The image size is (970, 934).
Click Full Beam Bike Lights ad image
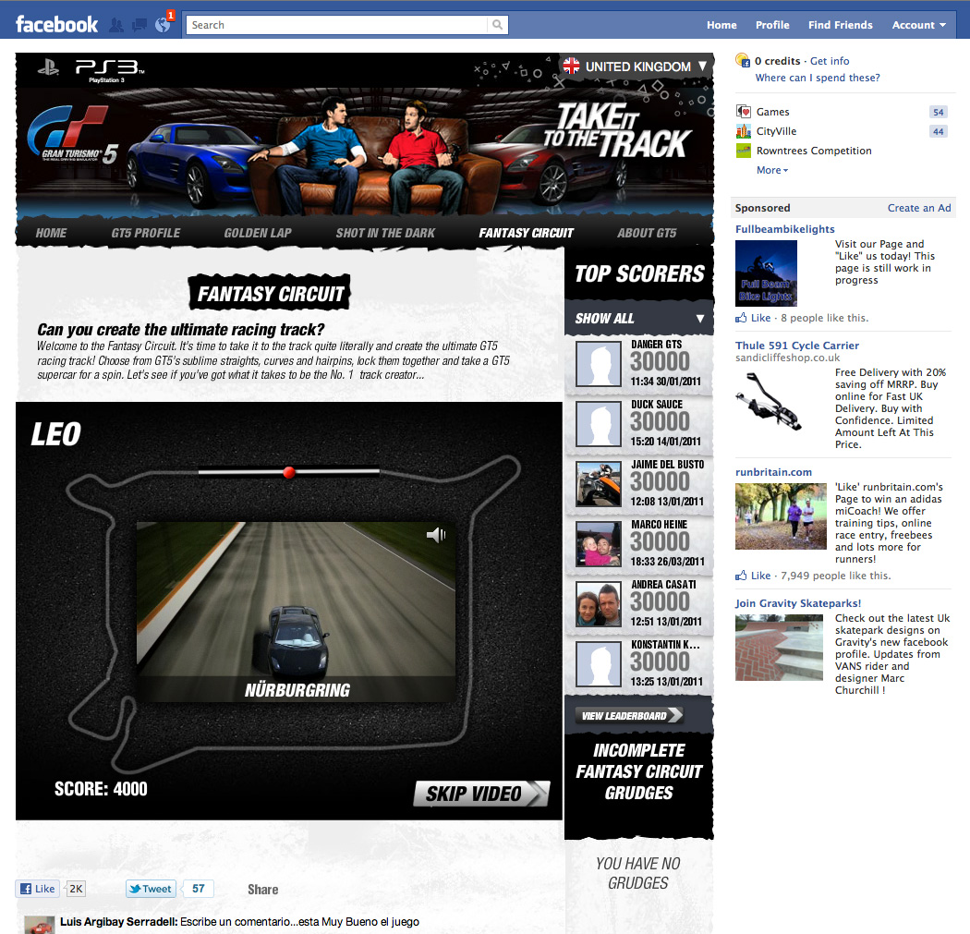tap(766, 273)
